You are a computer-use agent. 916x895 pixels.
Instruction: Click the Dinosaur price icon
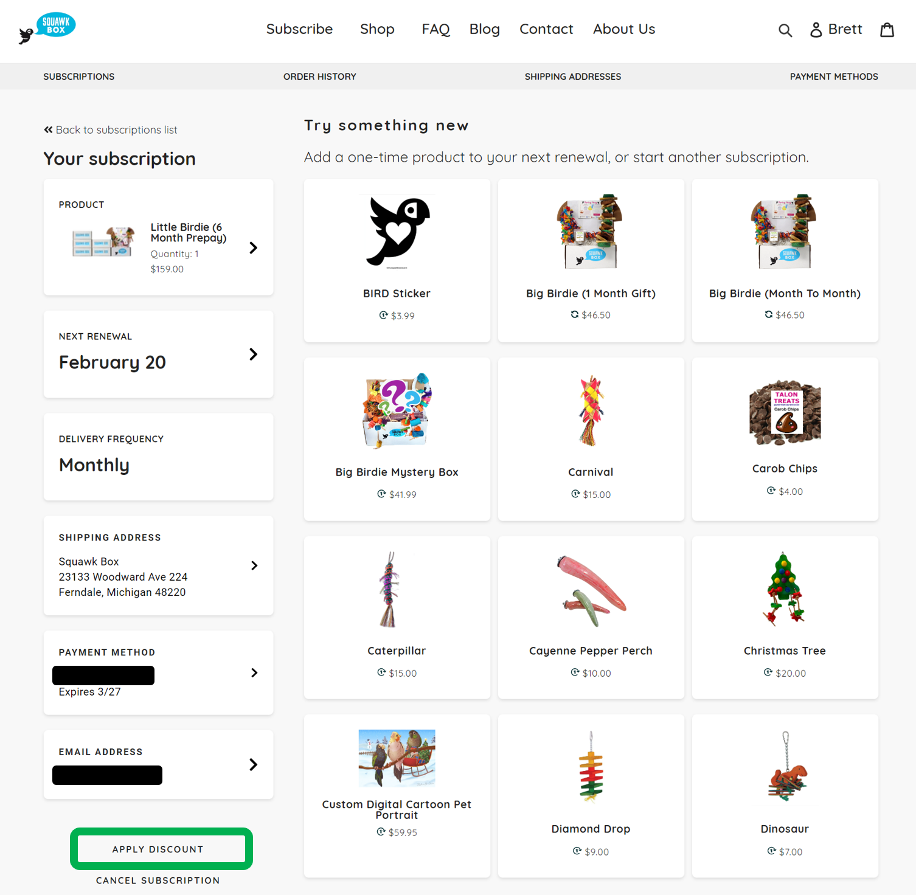pos(772,851)
